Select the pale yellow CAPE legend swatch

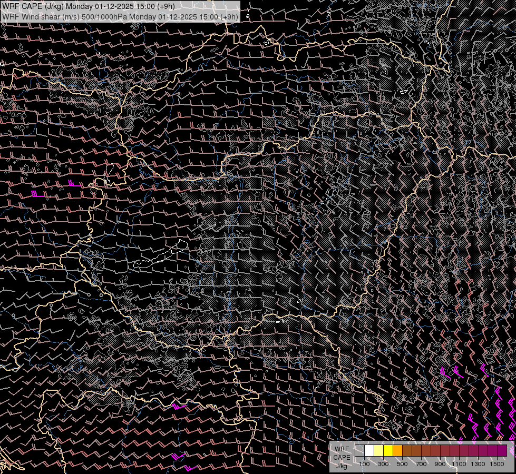tap(379, 450)
